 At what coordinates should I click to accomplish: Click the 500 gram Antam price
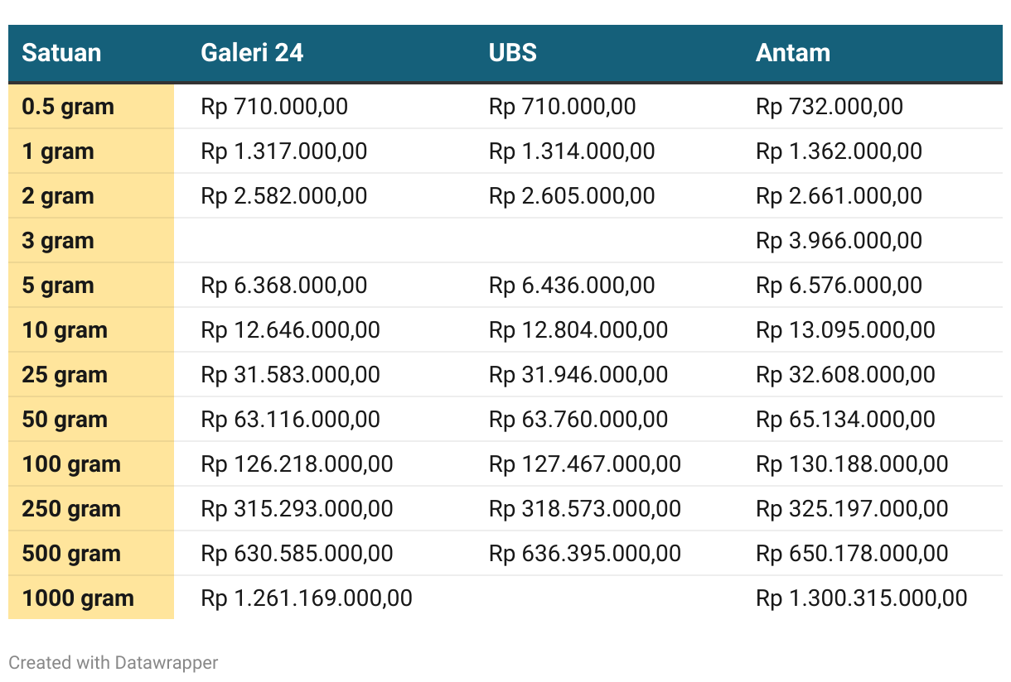pos(852,554)
